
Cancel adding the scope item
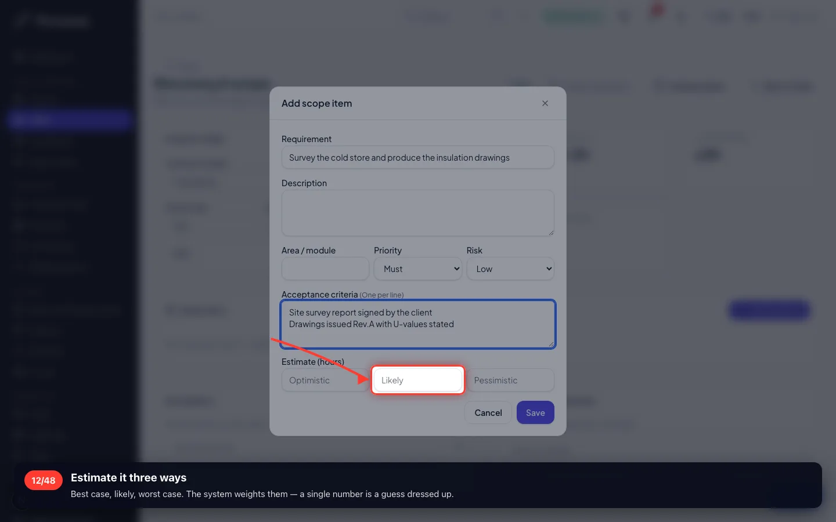click(488, 412)
